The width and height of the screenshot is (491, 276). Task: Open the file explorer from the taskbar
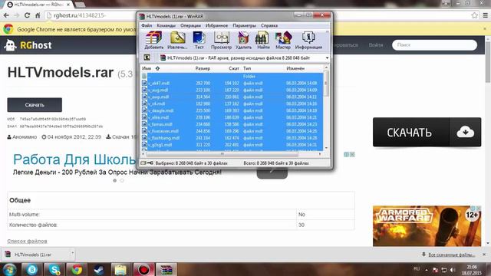tap(121, 269)
